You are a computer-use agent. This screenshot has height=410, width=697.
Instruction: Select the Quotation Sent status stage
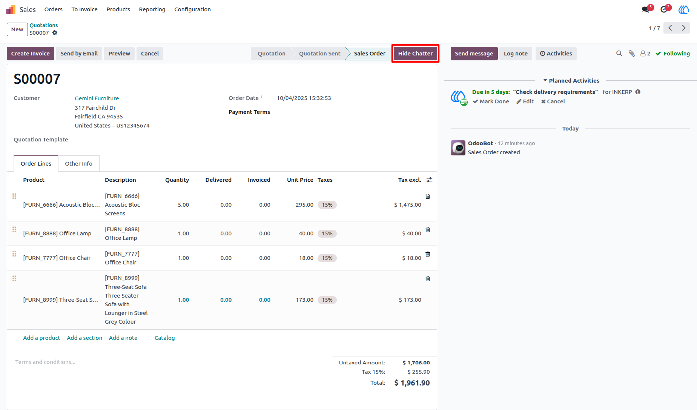coord(319,54)
